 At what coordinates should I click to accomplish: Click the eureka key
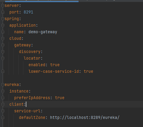point(12,85)
